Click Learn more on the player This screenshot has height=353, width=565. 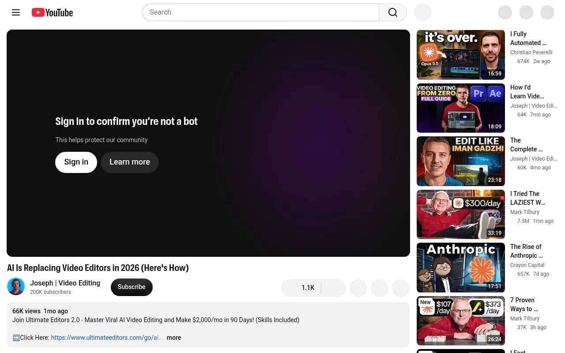(x=130, y=162)
